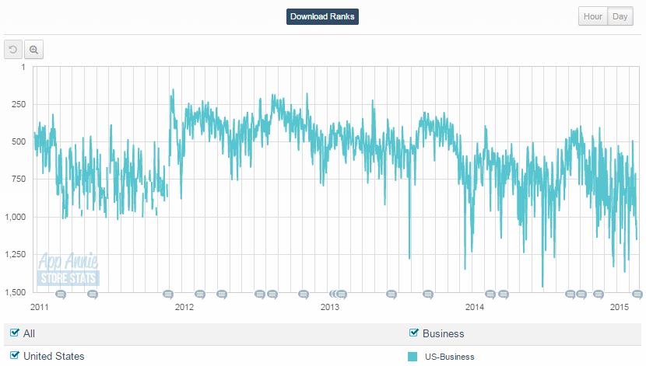Toggle the United States checkbox
The image size is (646, 366).
15,356
